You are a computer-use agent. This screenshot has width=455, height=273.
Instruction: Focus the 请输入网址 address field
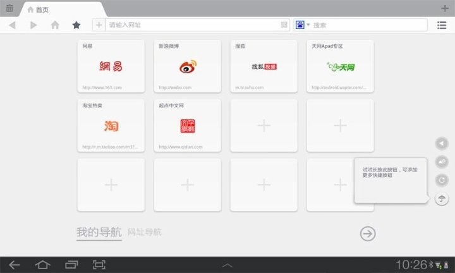pos(193,25)
